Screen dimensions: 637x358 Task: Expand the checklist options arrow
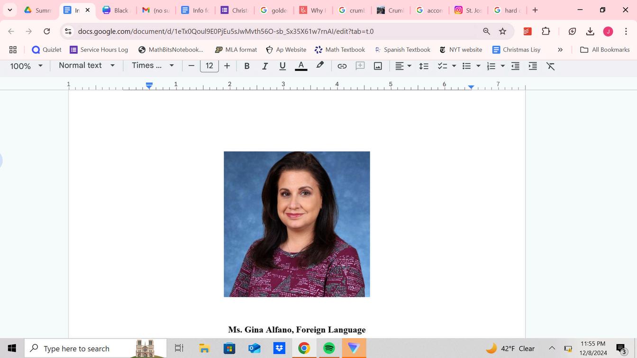pos(454,66)
